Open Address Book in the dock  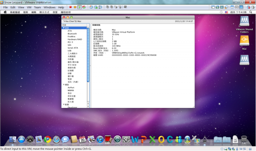point(74,139)
